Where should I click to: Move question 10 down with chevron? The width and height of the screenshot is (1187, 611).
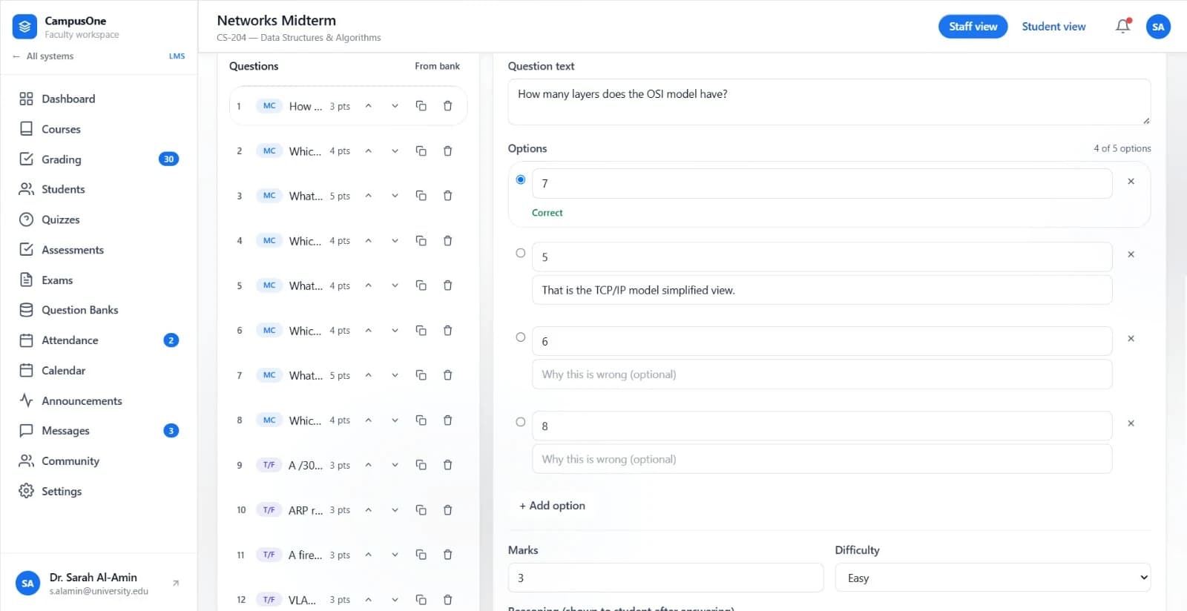395,509
